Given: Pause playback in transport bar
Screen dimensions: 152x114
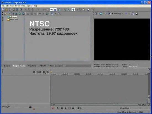Looking at the screenshot, I should tap(69, 108).
